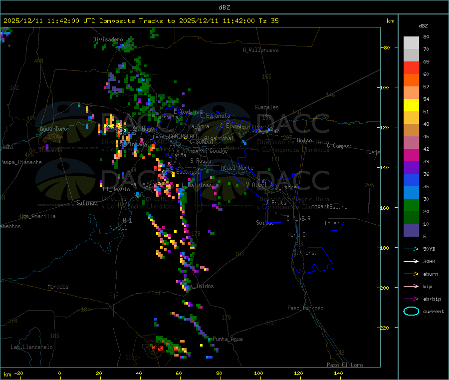
Task: Pick the purple 36–39 dBZ swatch
Action: (411, 168)
